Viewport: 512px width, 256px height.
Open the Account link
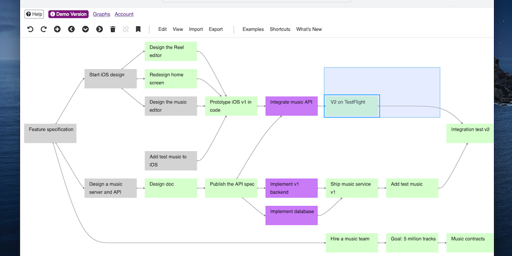[124, 14]
